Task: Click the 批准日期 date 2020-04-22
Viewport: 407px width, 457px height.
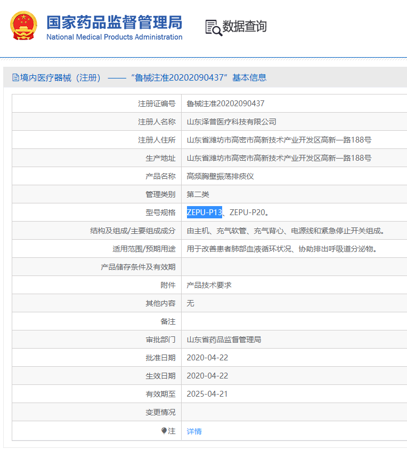Action: pos(207,358)
